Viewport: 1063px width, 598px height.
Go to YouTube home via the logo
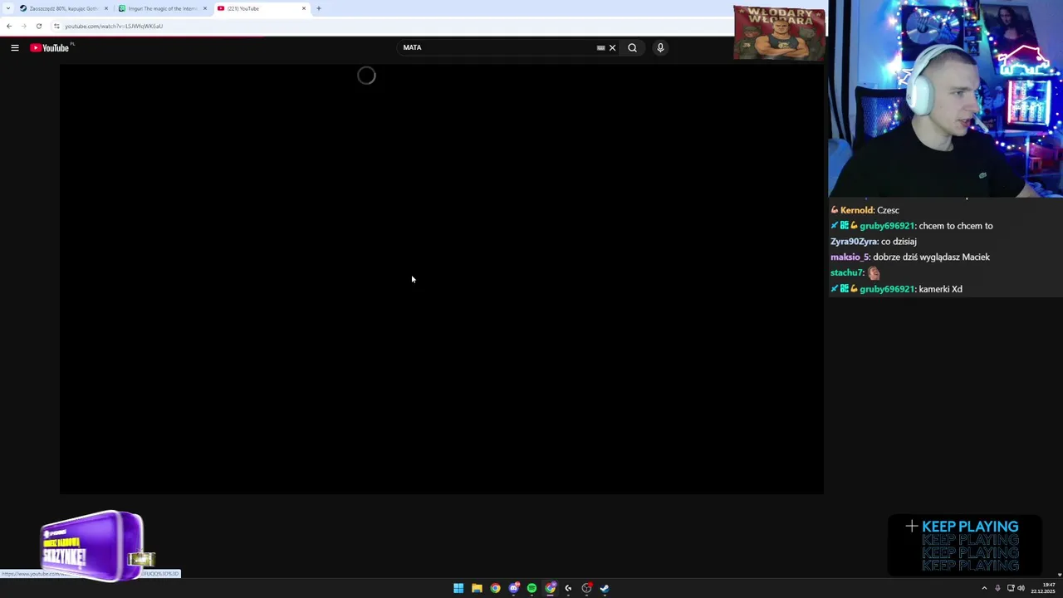tap(50, 48)
